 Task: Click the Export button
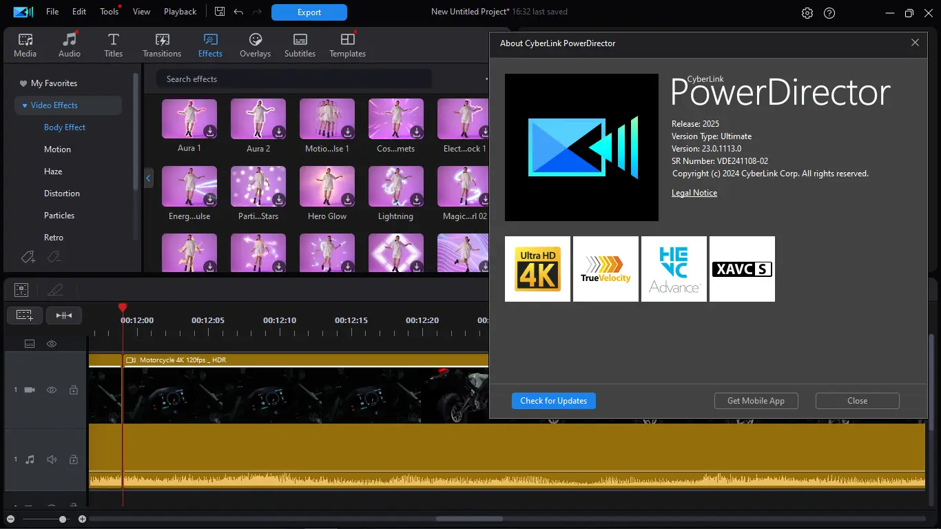click(x=309, y=12)
